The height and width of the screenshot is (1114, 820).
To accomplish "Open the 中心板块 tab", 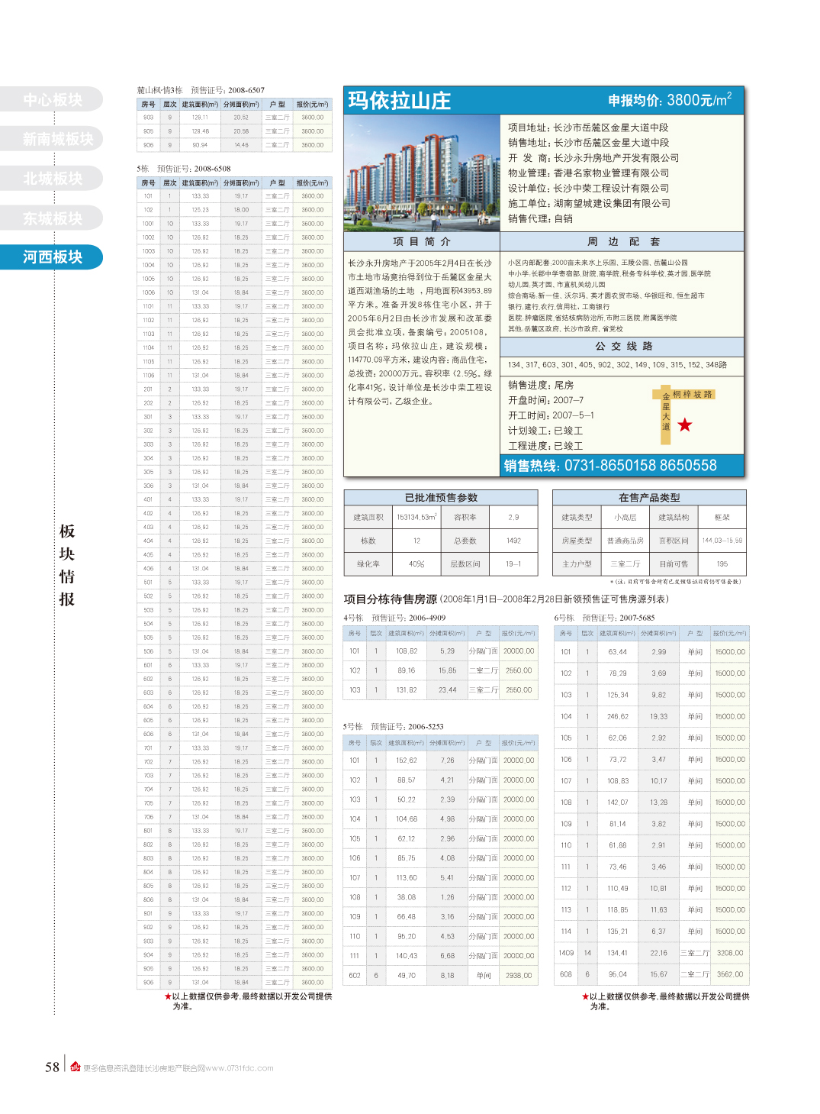I will point(52,100).
